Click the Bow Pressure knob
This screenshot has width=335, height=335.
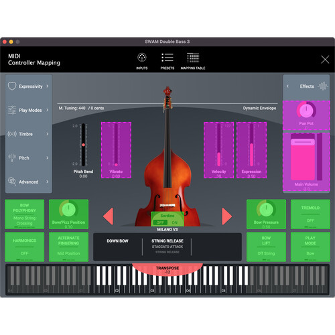pos(266,209)
